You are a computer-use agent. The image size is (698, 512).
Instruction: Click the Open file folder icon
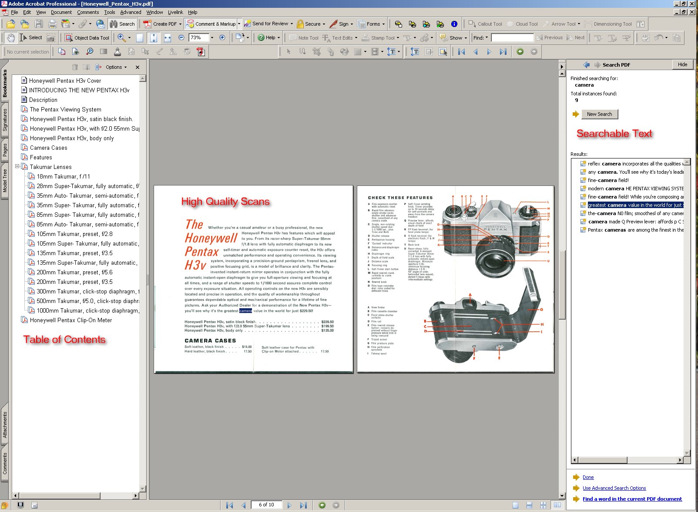click(11, 24)
